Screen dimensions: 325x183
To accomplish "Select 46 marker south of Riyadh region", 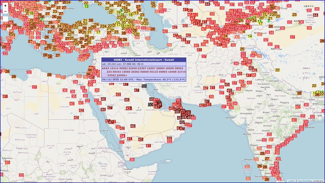I will pyautogui.click(x=133, y=126).
